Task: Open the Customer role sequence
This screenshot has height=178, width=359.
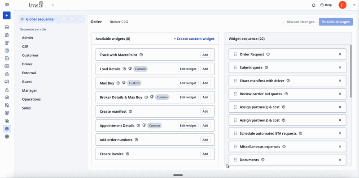Action: [30, 55]
